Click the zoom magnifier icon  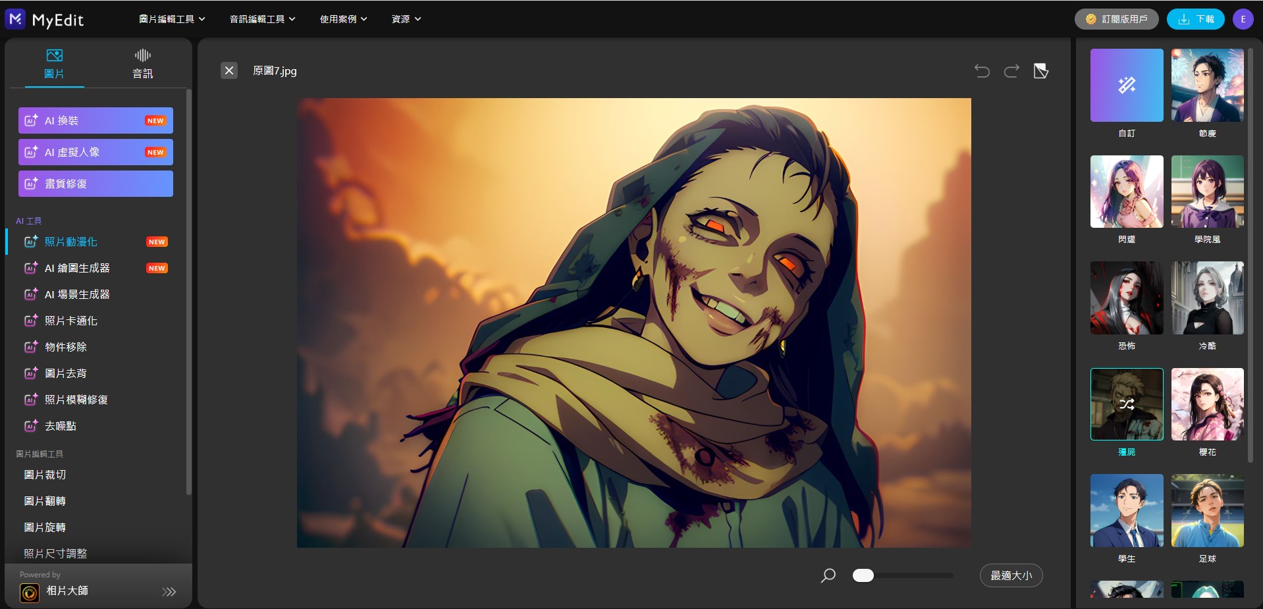[x=828, y=575]
